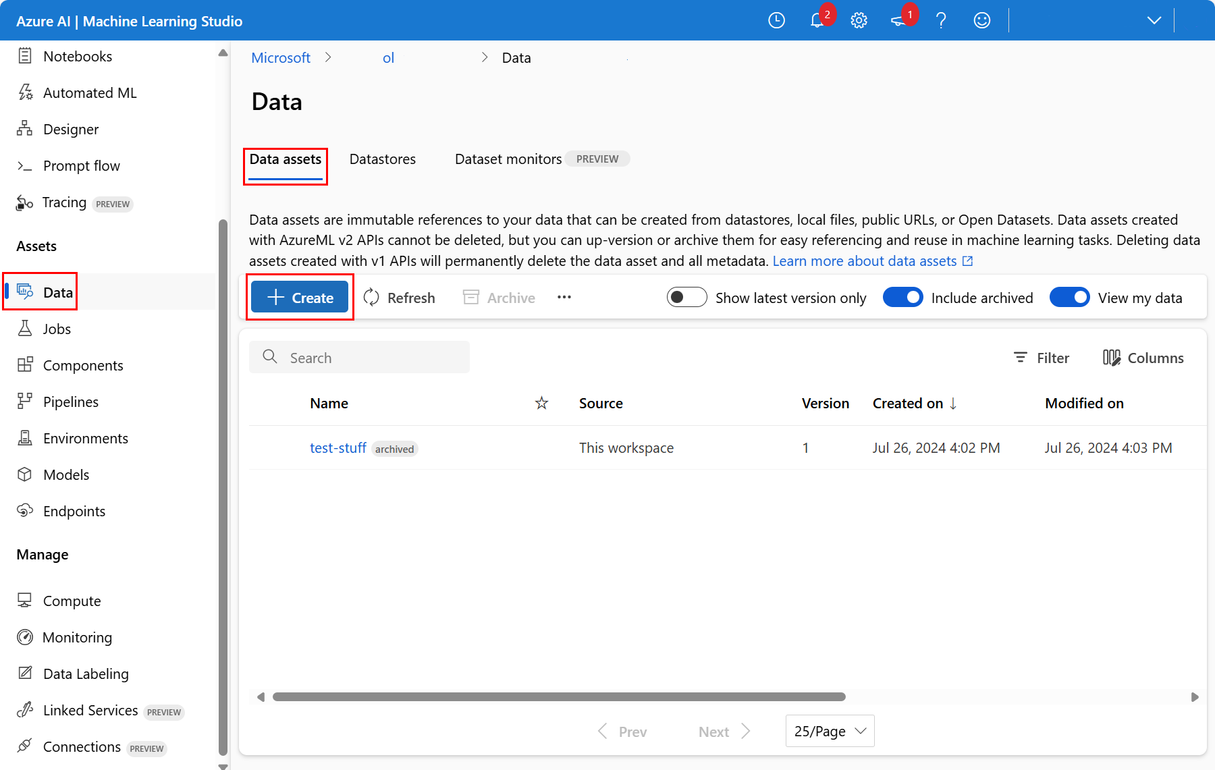Open the Filter options
The image size is (1215, 770).
pos(1042,358)
